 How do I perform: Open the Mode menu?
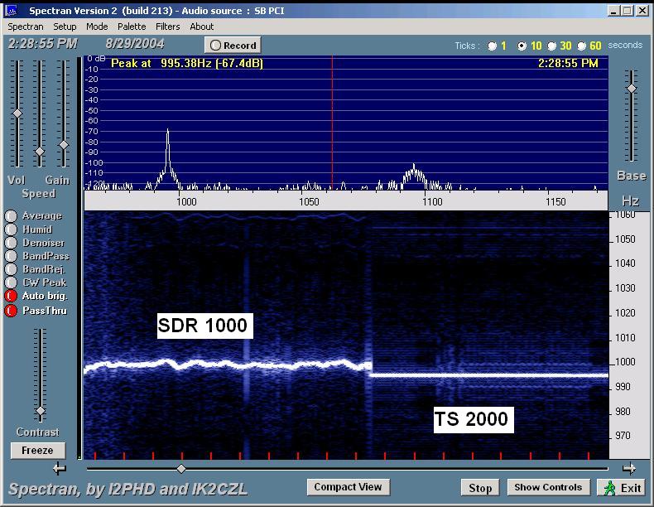point(97,27)
